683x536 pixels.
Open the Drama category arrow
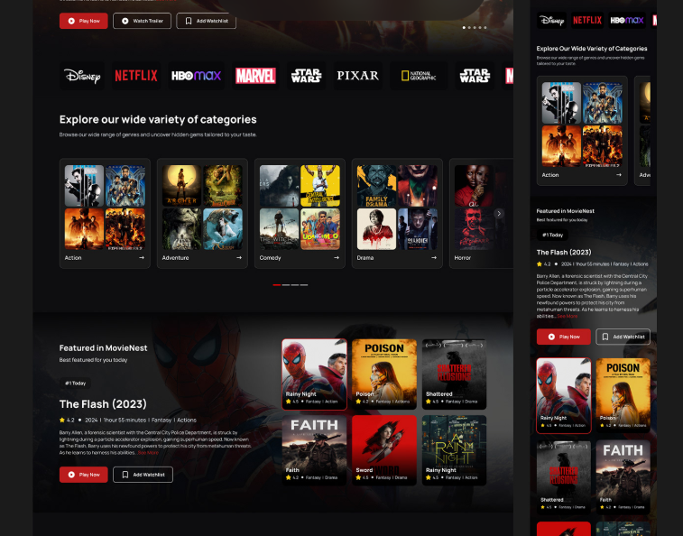[x=434, y=257]
